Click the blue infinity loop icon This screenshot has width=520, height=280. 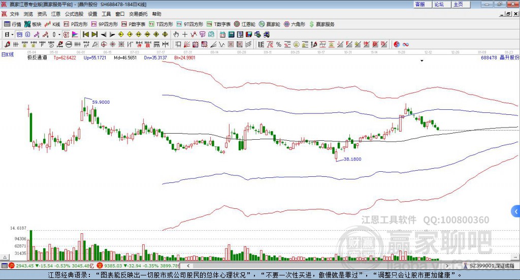coord(405,44)
